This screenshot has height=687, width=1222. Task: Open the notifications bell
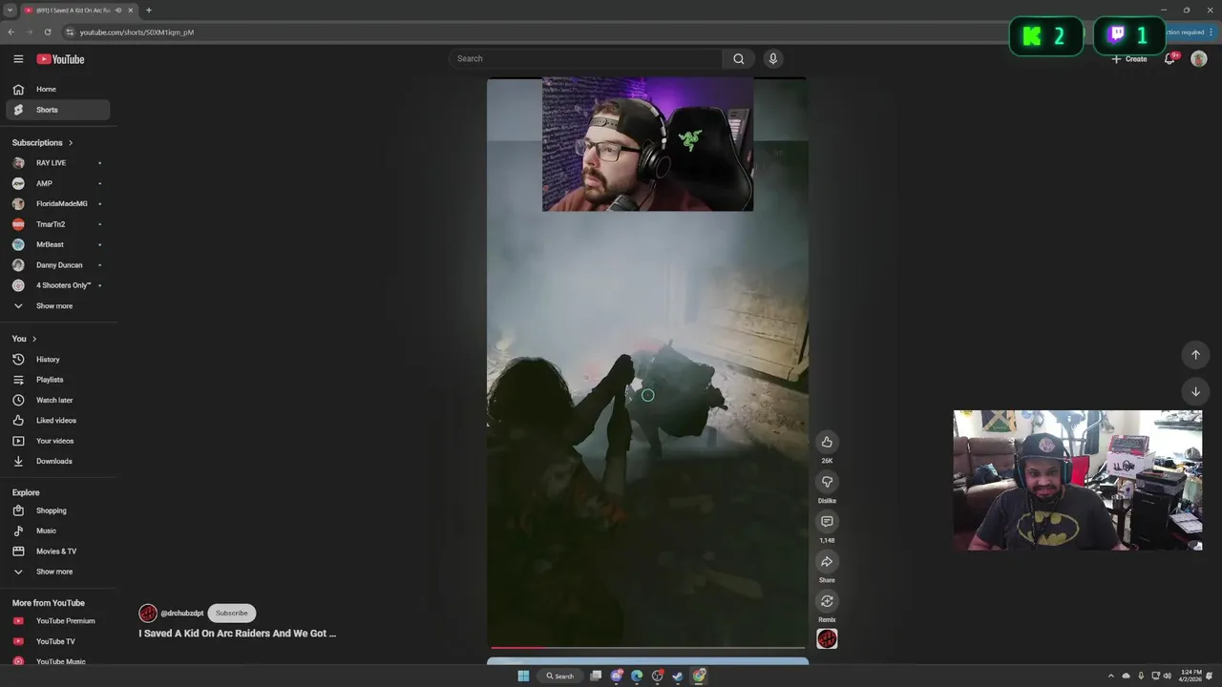point(1169,59)
